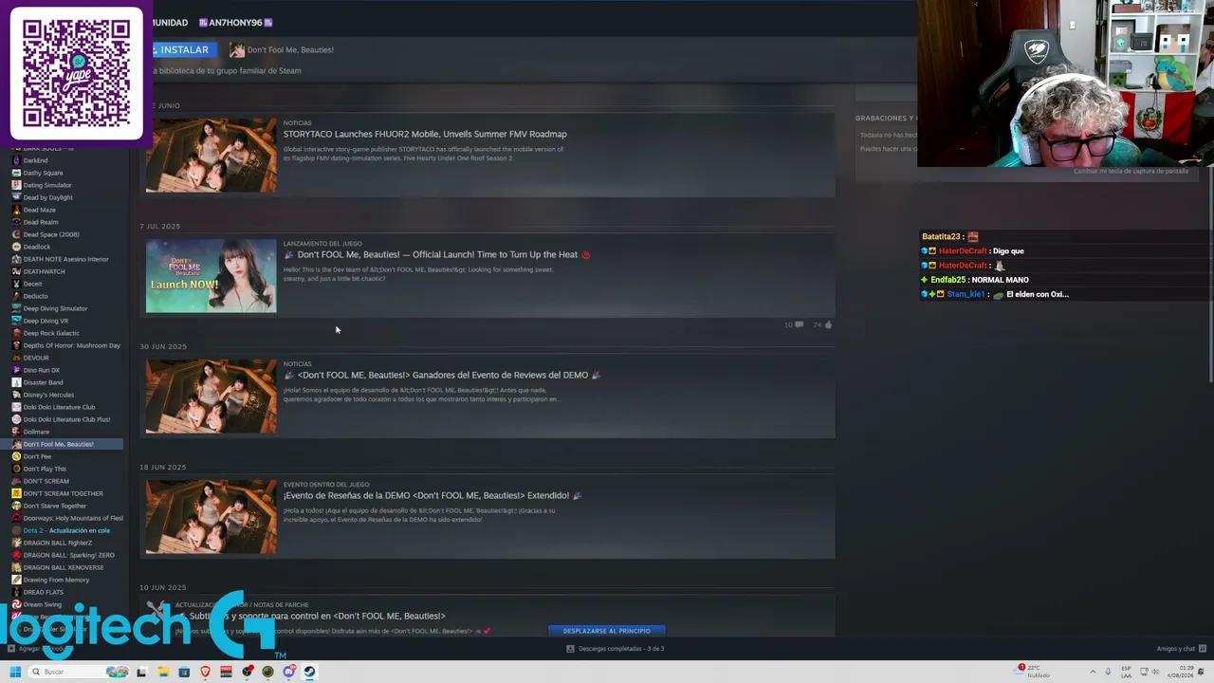Click Endfab25's NORMAL MANO chat message
Image resolution: width=1214 pixels, height=683 pixels.
tap(1000, 280)
